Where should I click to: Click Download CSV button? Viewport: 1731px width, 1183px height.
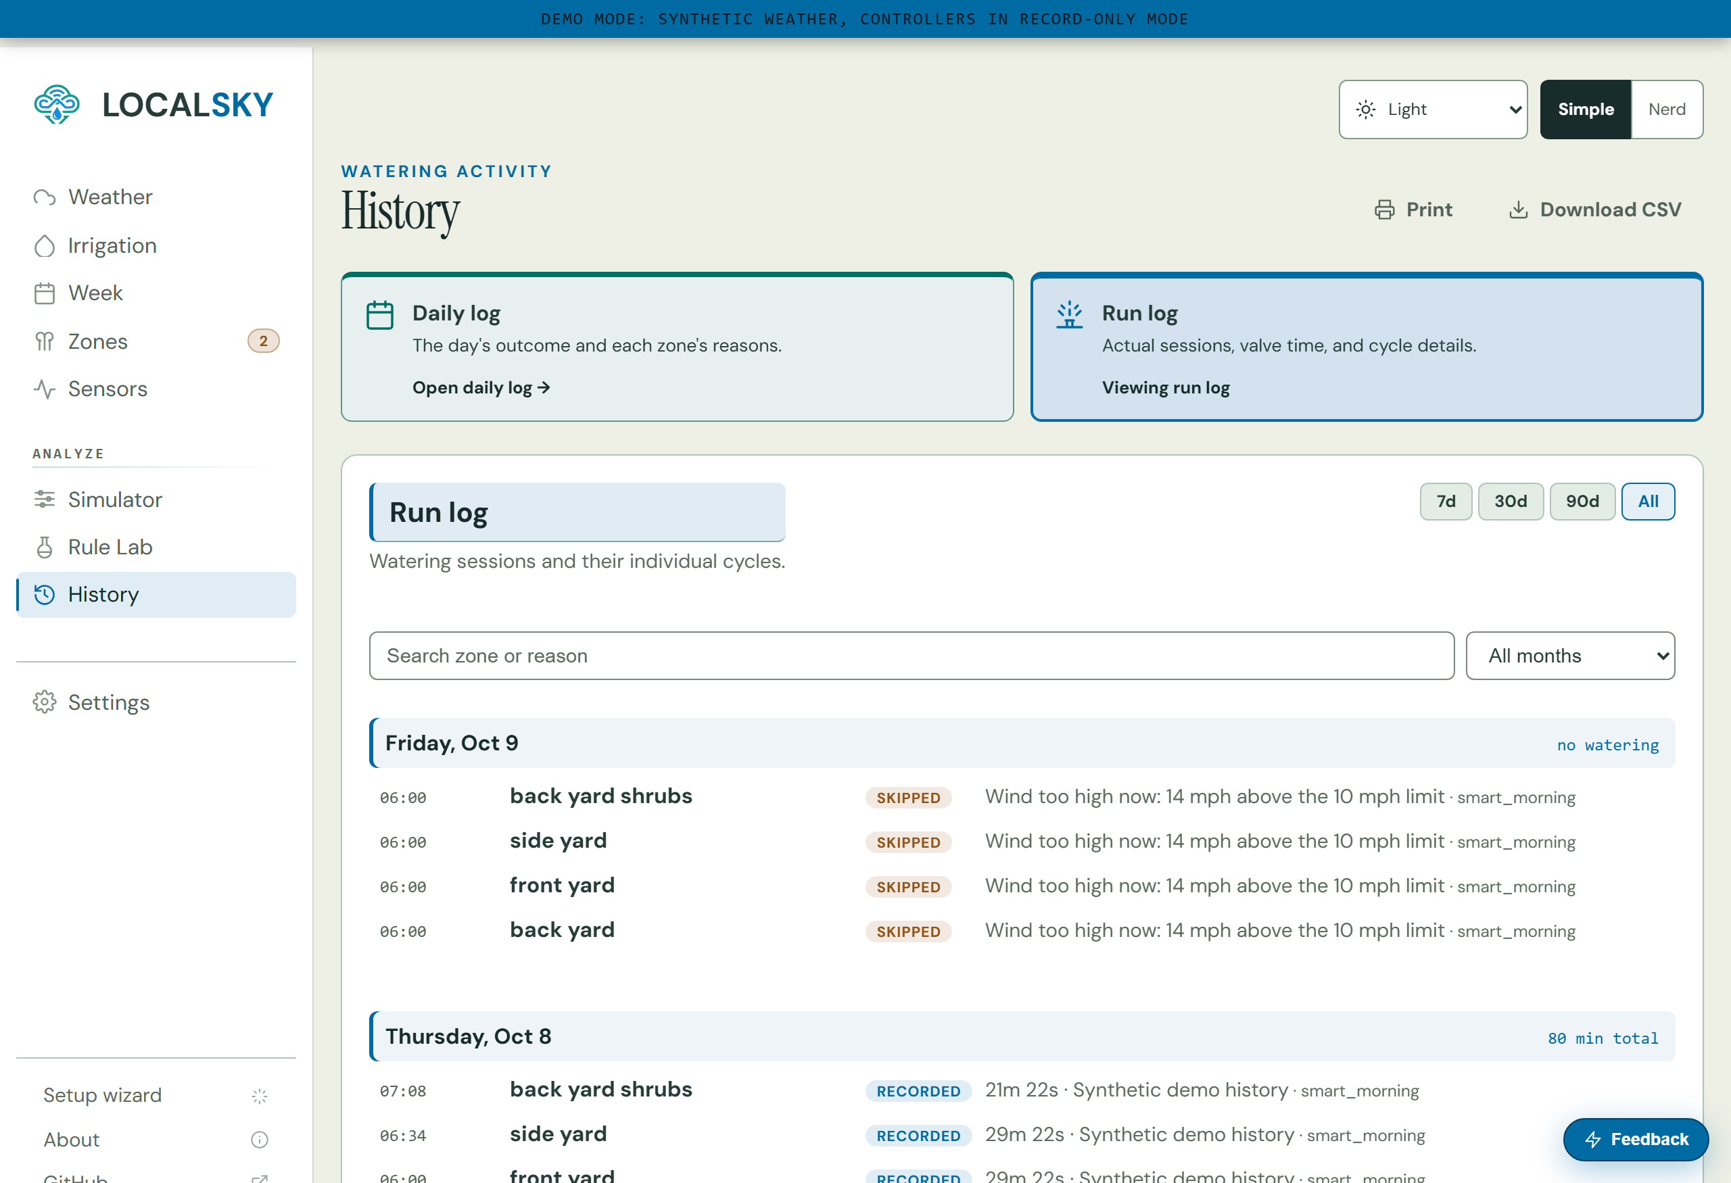pyautogui.click(x=1594, y=210)
